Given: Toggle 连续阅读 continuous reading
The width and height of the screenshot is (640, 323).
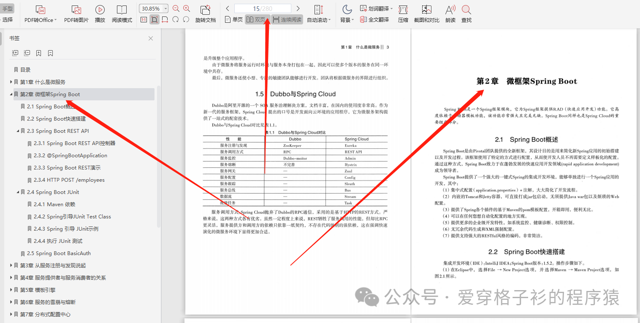Looking at the screenshot, I should [287, 19].
